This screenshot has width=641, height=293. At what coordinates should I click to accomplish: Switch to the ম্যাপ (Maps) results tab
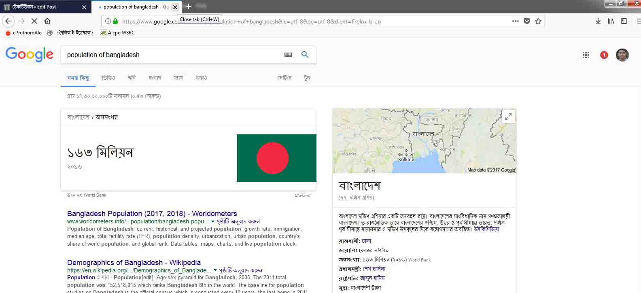(x=178, y=78)
